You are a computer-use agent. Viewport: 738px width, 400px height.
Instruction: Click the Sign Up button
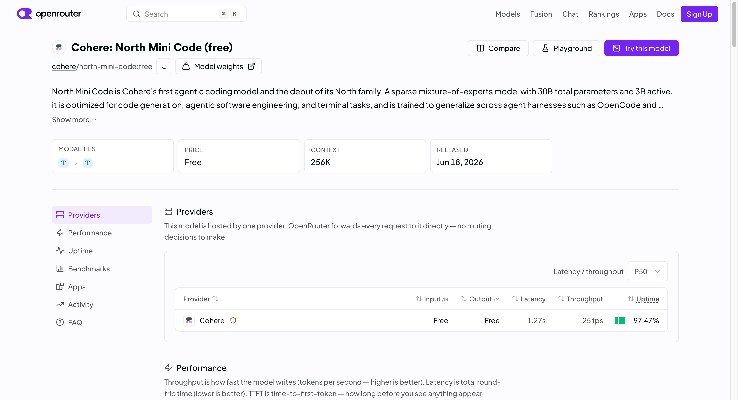[x=699, y=14]
